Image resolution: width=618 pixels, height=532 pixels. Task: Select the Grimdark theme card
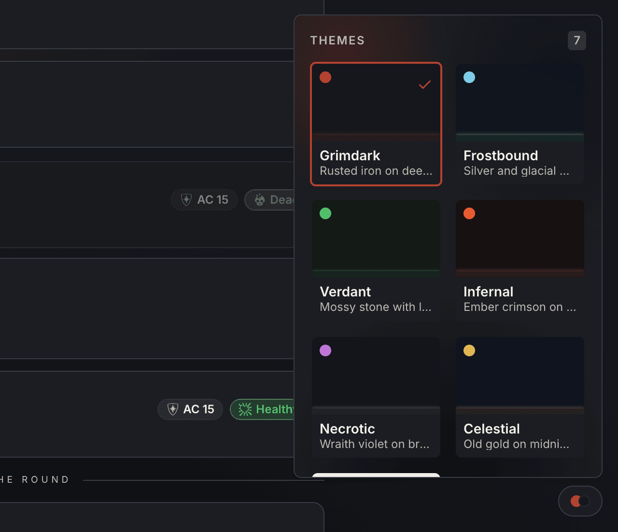tap(376, 124)
